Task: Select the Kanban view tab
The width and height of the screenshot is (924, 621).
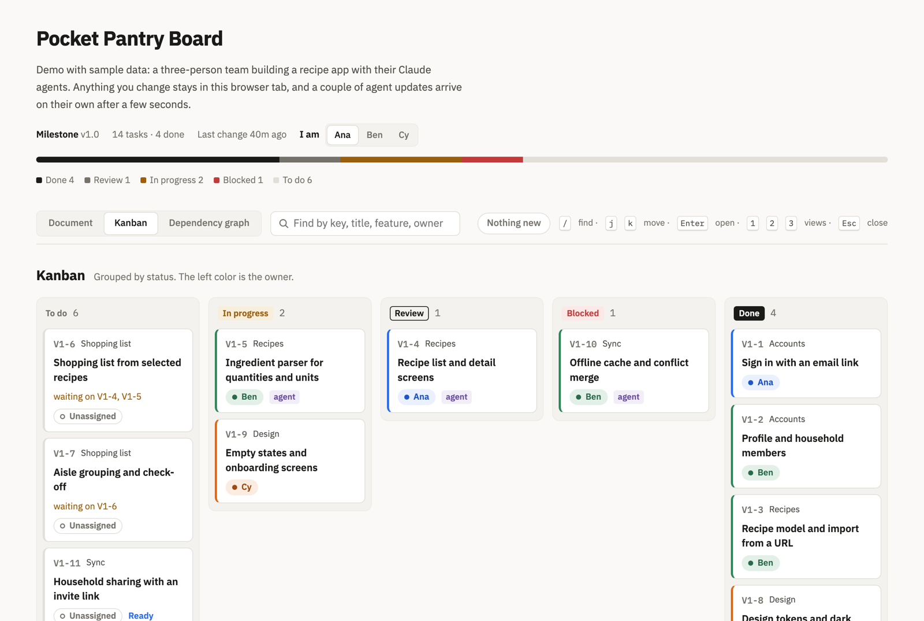Action: pyautogui.click(x=131, y=223)
